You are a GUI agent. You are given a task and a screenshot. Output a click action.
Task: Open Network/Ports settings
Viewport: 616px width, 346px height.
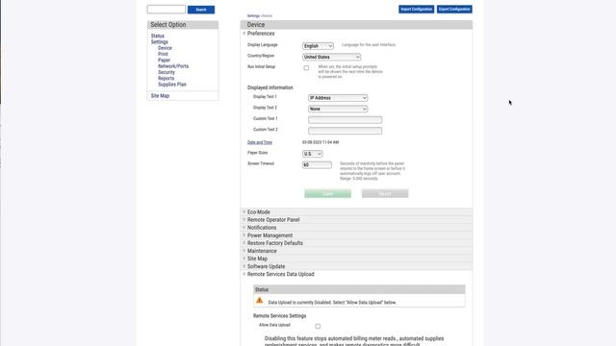pos(173,66)
